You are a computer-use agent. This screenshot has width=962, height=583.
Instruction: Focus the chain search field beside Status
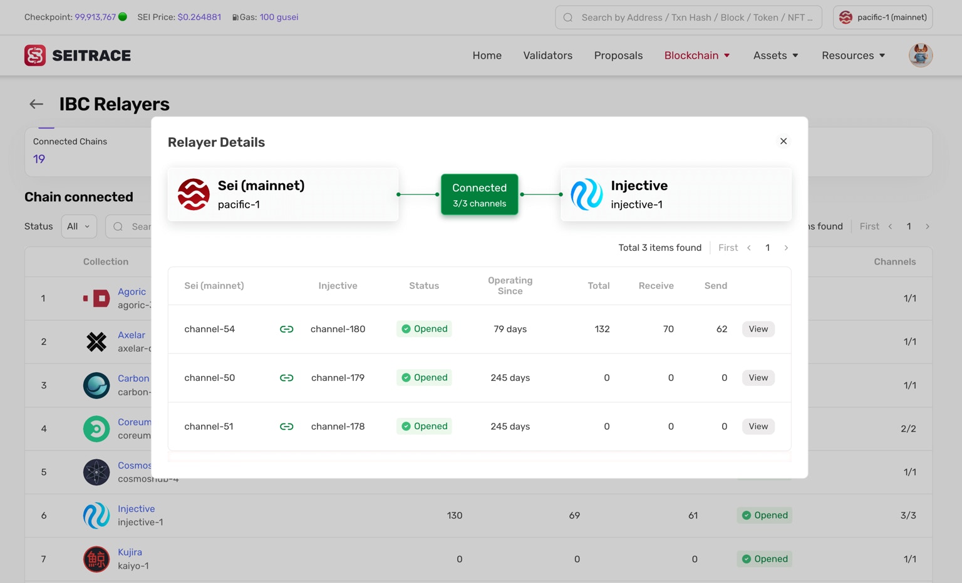(x=128, y=226)
